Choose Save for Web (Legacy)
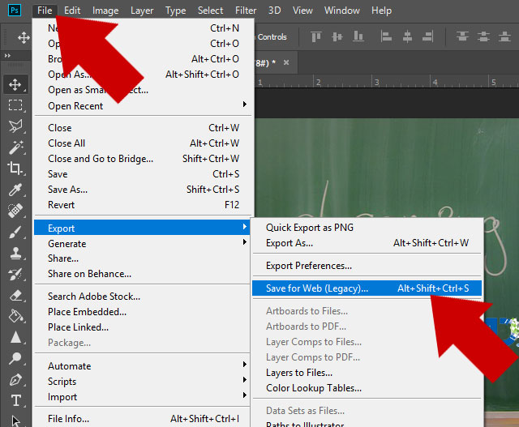This screenshot has height=427, width=519. [367, 288]
